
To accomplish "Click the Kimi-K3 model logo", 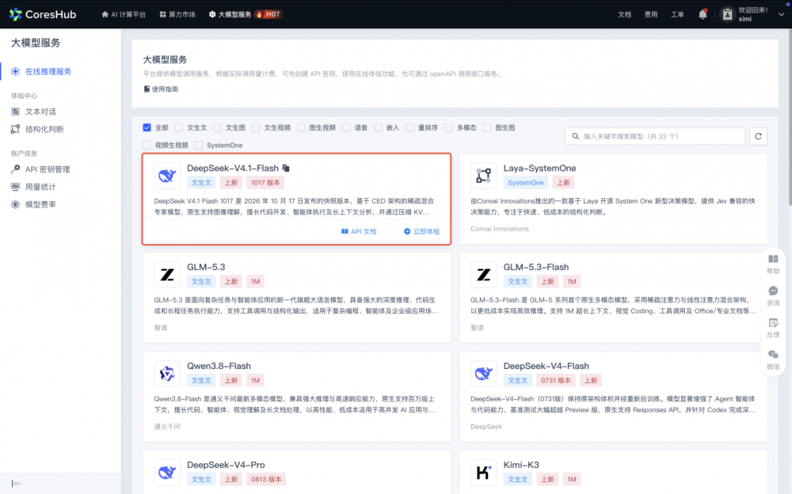I will tap(483, 473).
